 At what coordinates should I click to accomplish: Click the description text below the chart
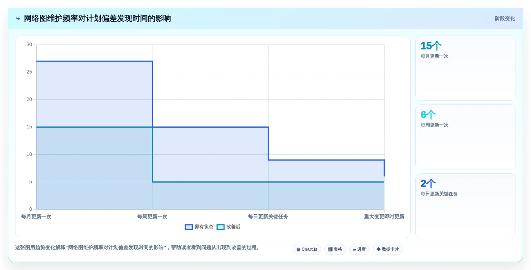point(138,248)
